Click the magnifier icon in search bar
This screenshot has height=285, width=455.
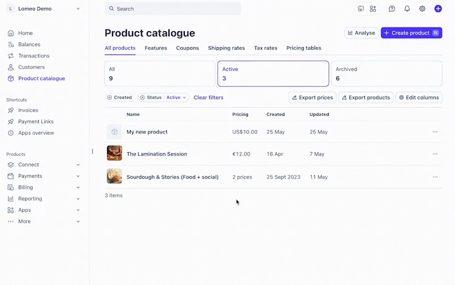111,9
